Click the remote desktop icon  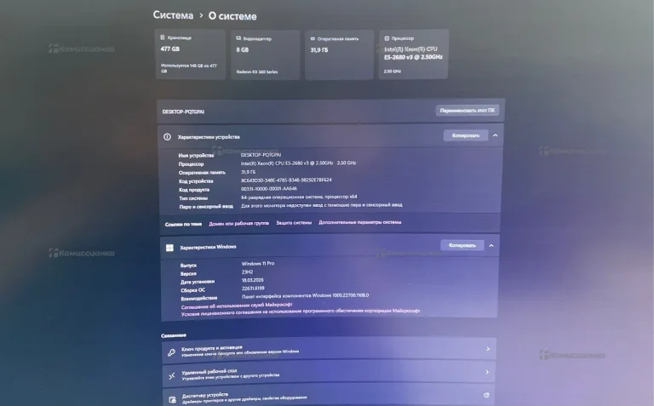point(172,376)
